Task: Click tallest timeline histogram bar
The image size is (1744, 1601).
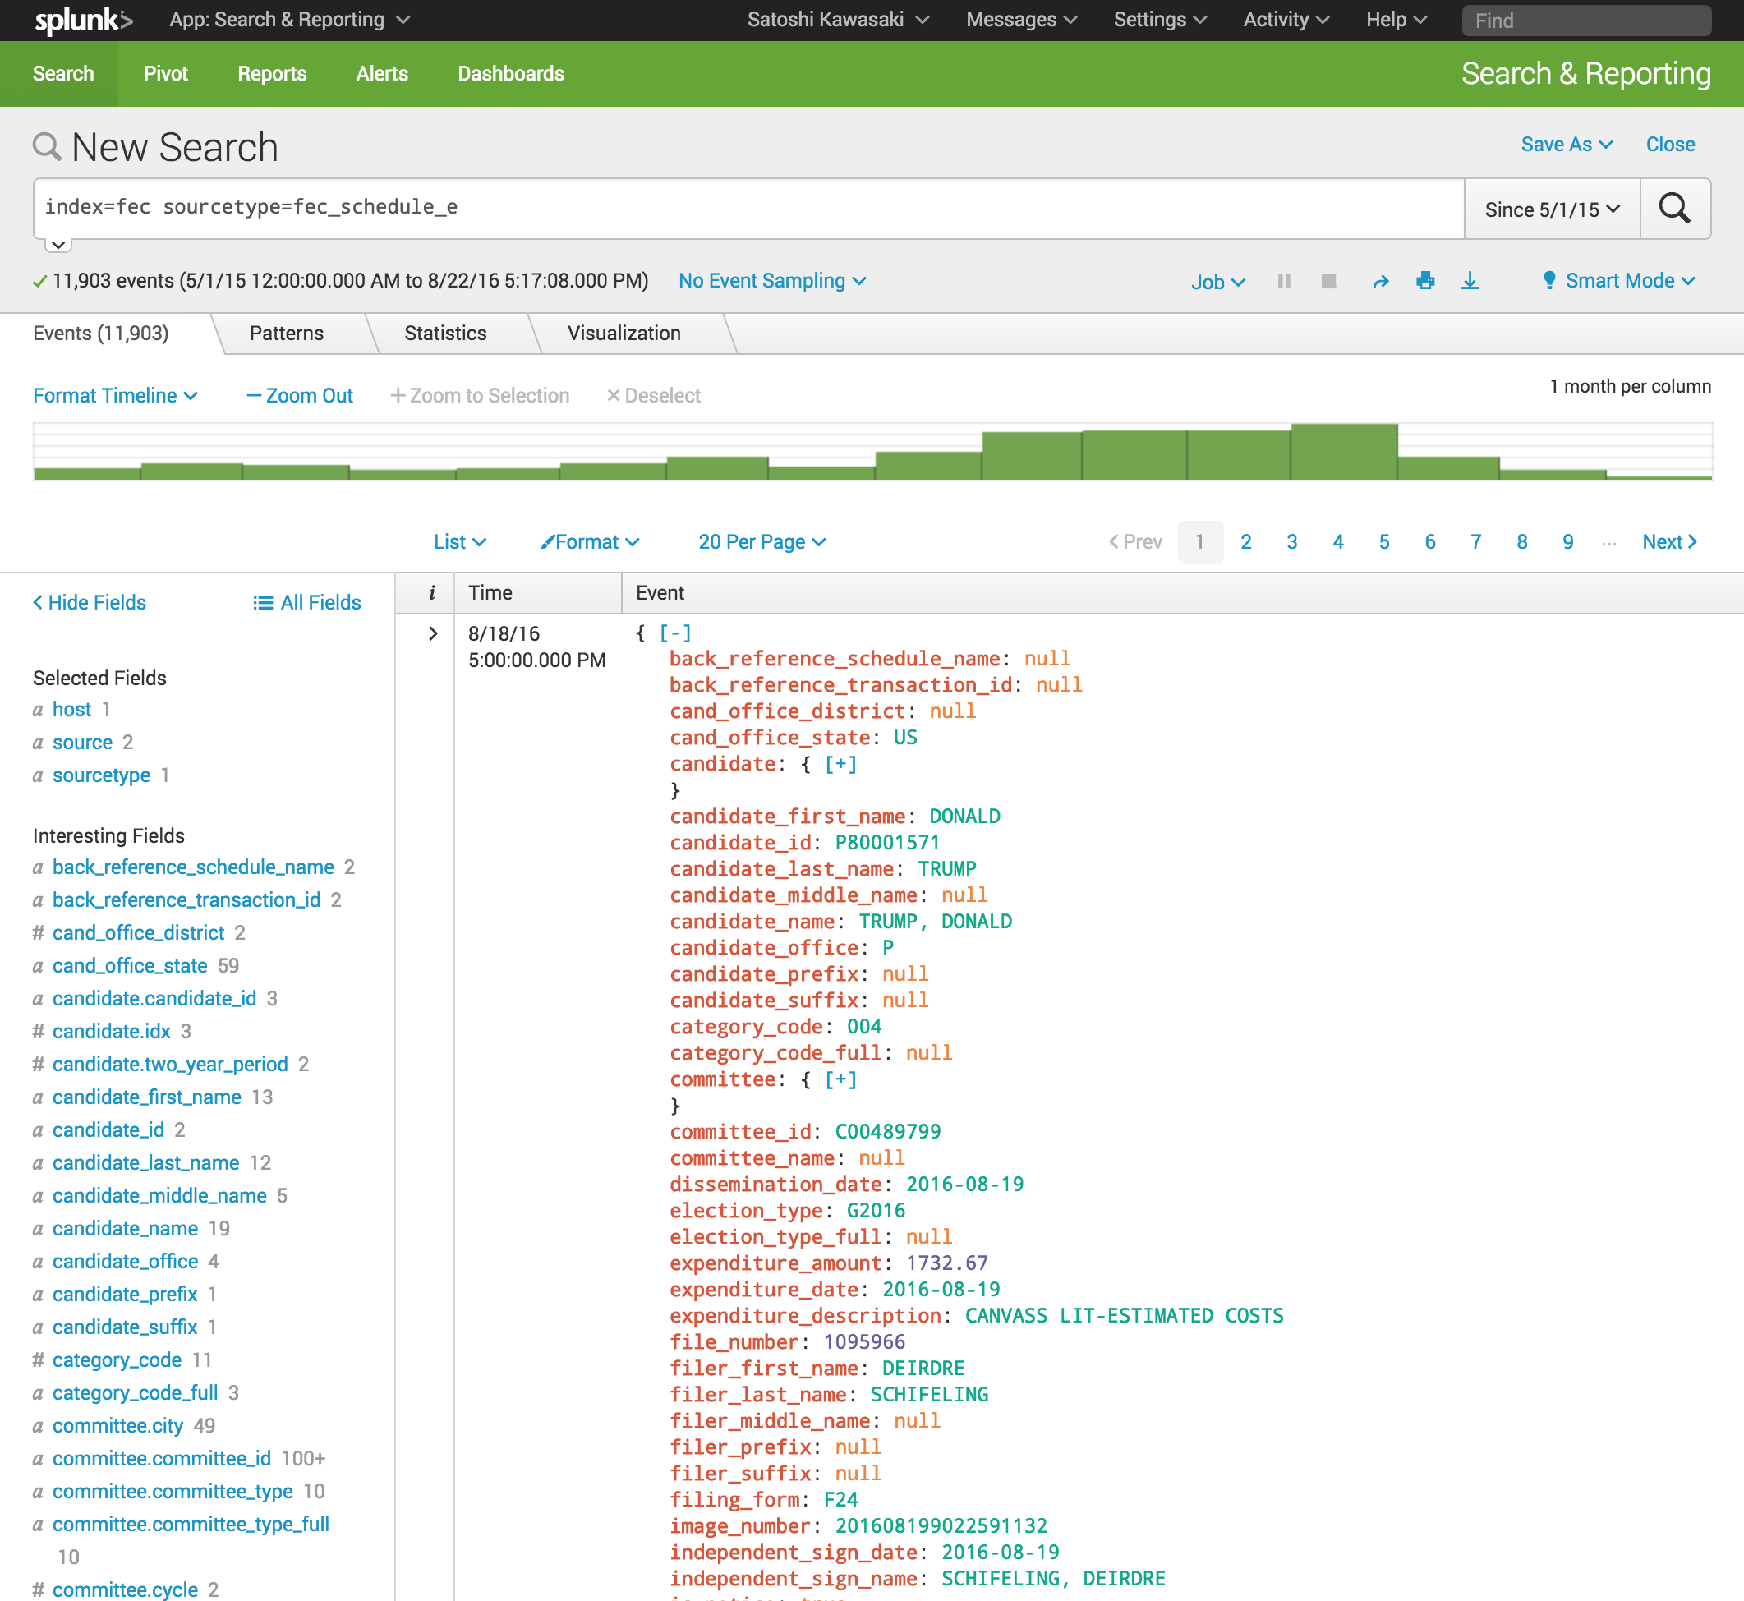Action: tap(1344, 451)
